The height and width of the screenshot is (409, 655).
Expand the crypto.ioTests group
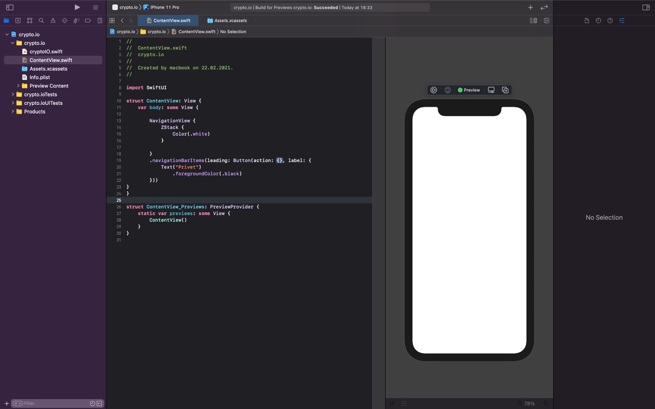click(13, 95)
